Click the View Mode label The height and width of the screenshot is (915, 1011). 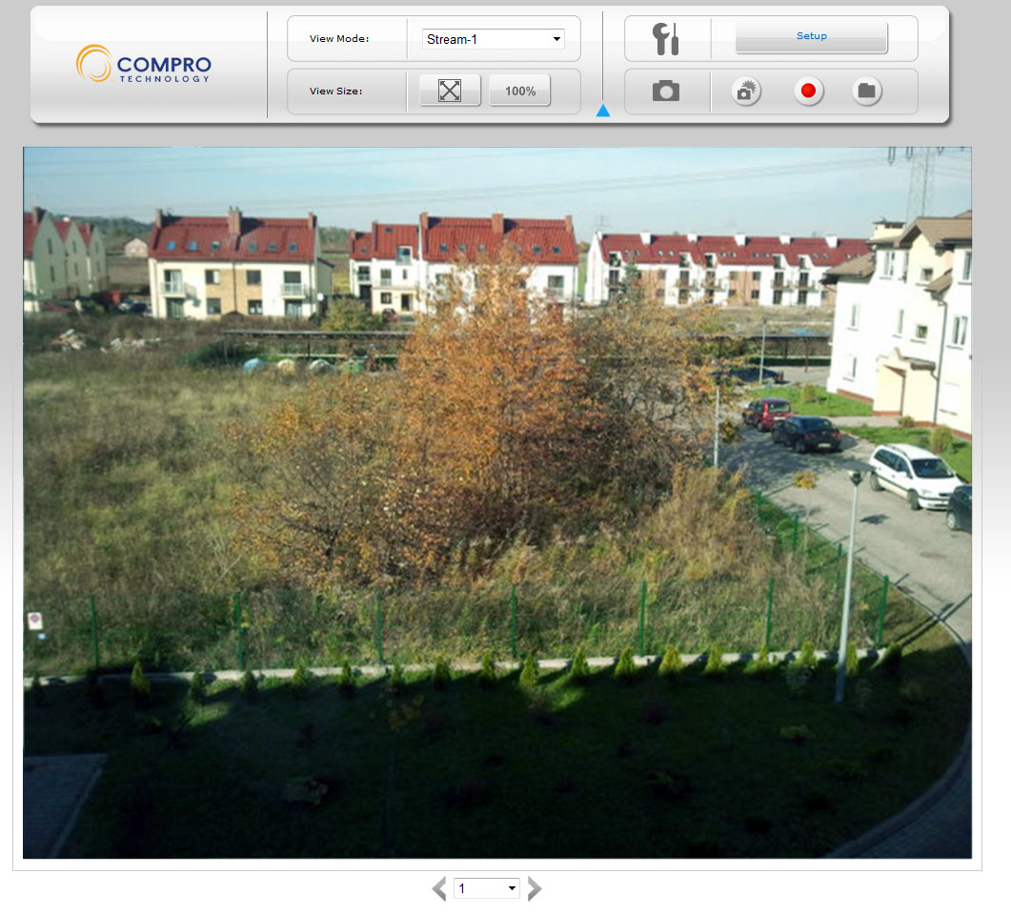tap(339, 39)
